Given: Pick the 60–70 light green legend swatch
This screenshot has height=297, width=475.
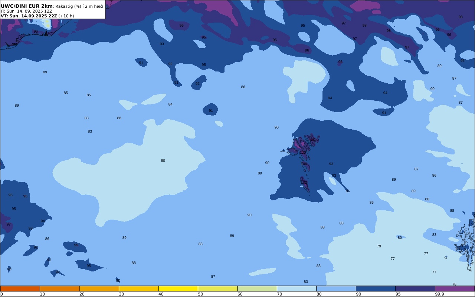Looking at the screenshot, I should (x=257, y=288).
